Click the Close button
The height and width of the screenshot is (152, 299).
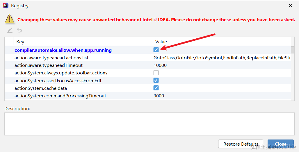click(x=280, y=144)
